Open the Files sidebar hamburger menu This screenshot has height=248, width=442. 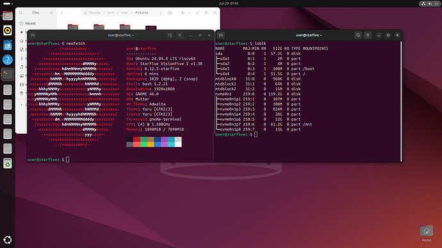51,13
